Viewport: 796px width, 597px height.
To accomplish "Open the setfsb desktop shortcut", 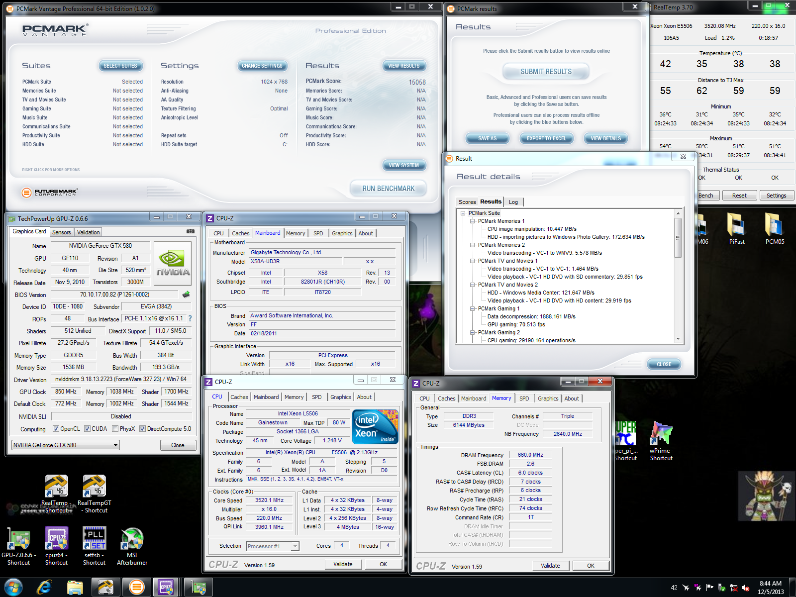I will tap(94, 546).
